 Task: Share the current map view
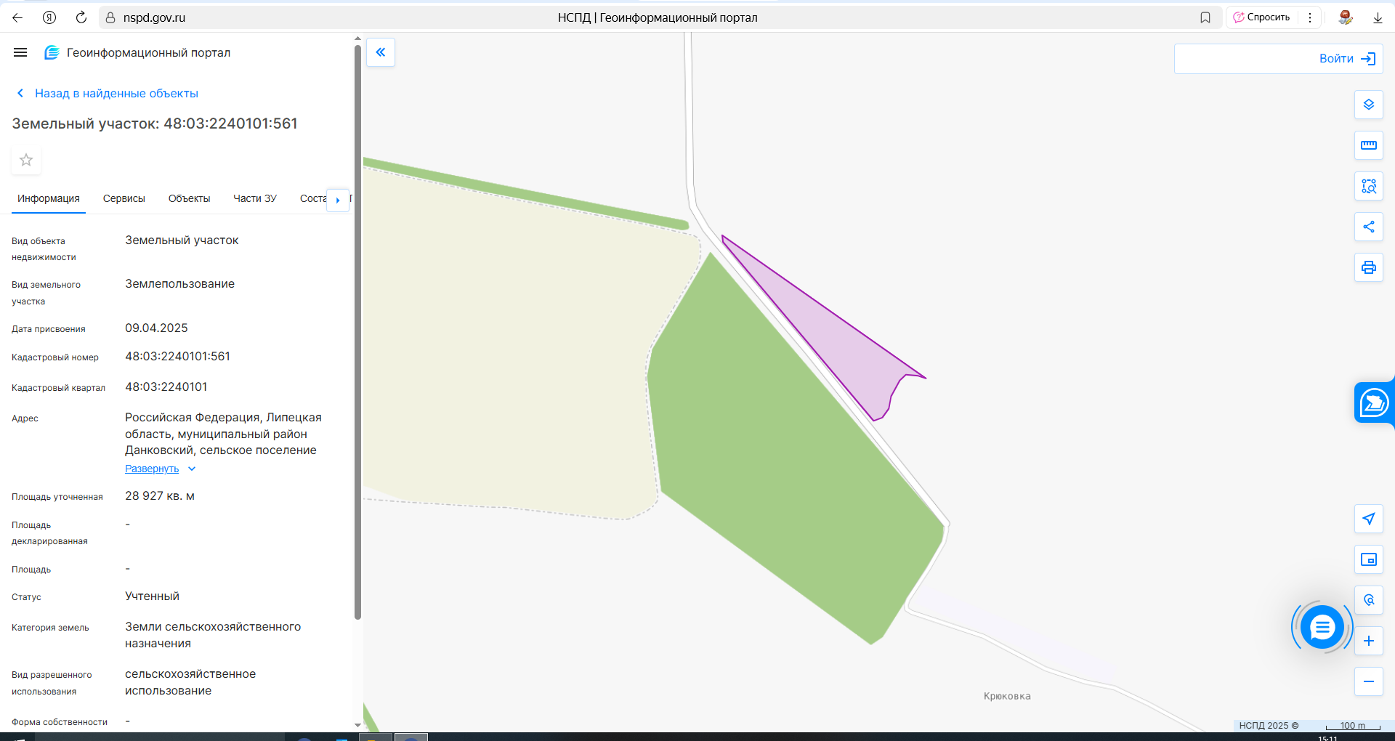(x=1368, y=227)
